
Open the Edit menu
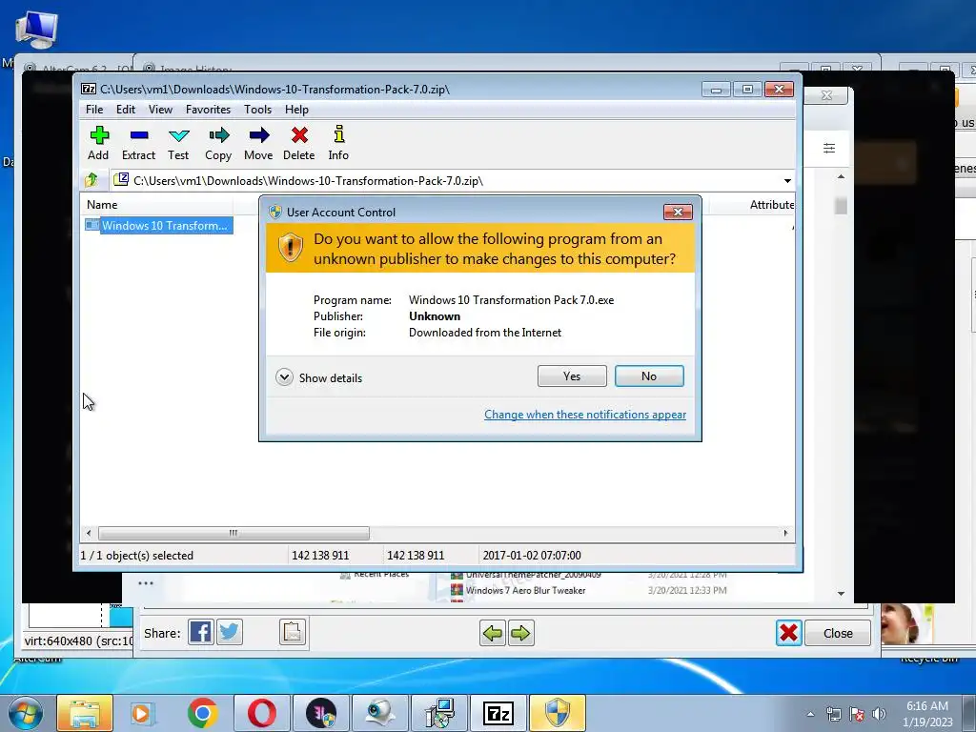(125, 110)
